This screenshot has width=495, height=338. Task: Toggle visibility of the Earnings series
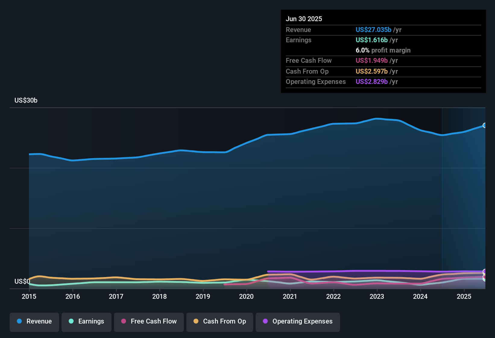pos(87,322)
